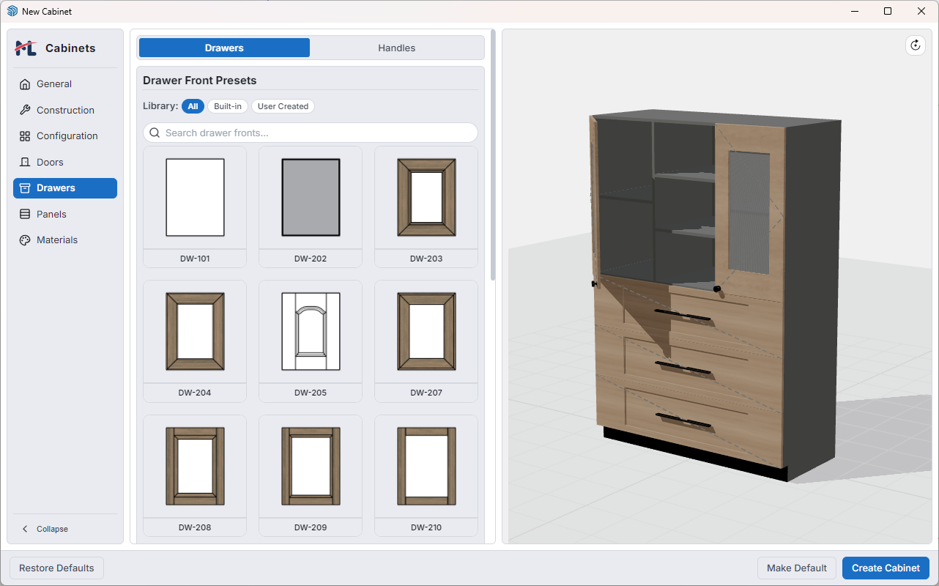This screenshot has width=939, height=586.
Task: Select the Drawers tab at top
Action: [224, 48]
